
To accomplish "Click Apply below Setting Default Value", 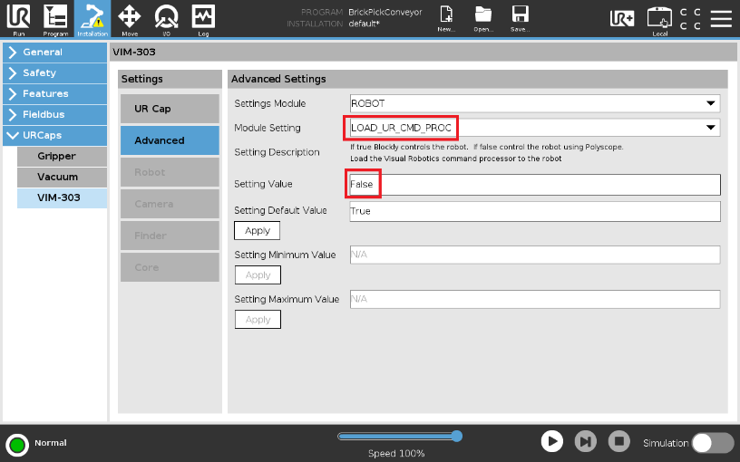I will point(258,230).
